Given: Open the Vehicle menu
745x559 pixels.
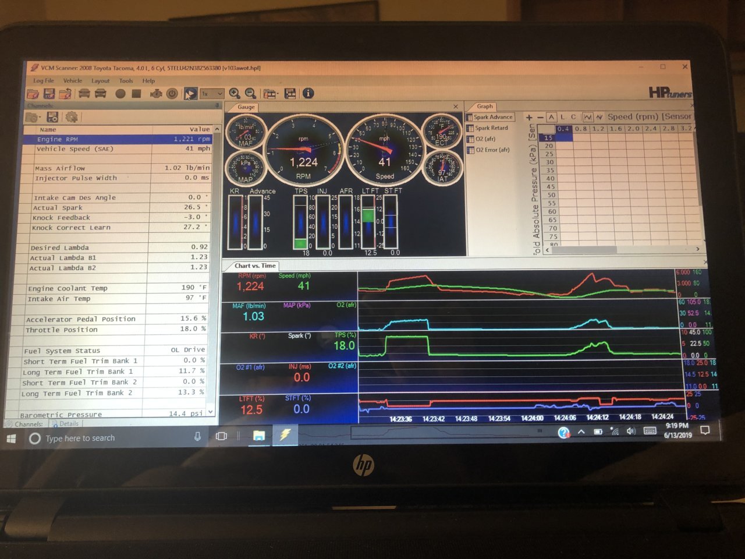Looking at the screenshot, I should pos(73,81).
